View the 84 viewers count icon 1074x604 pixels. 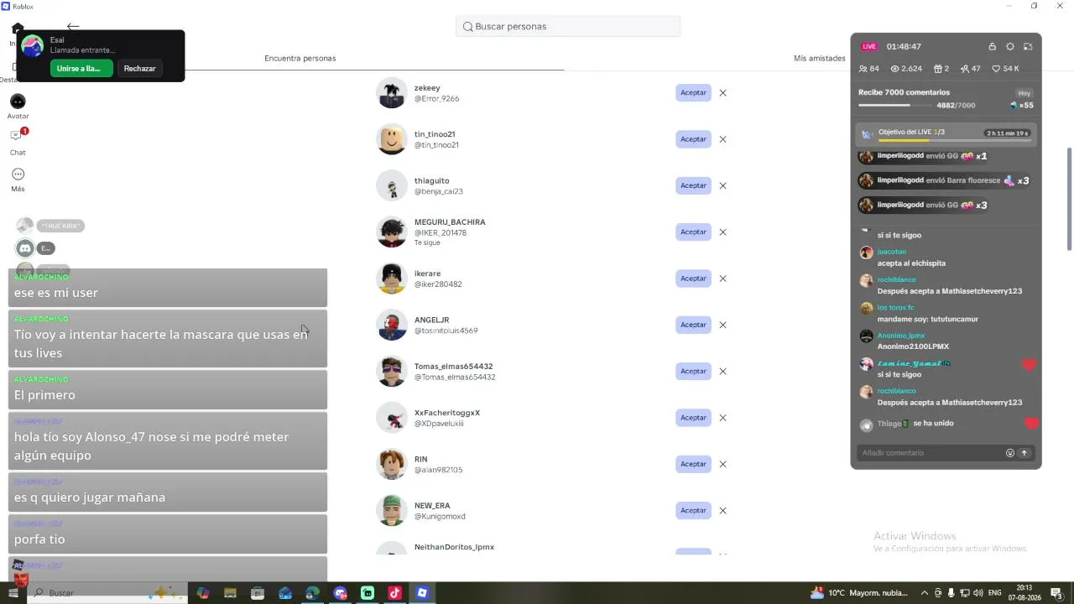pos(863,69)
